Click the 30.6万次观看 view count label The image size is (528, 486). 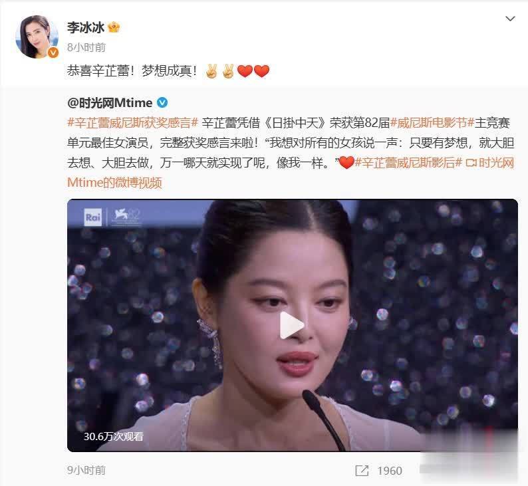pyautogui.click(x=114, y=437)
